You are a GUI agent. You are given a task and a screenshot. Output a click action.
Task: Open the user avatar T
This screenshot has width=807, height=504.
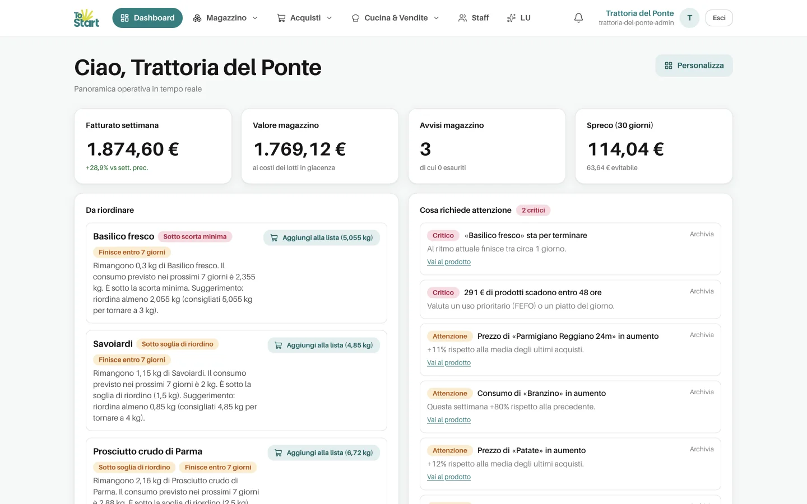tap(689, 18)
